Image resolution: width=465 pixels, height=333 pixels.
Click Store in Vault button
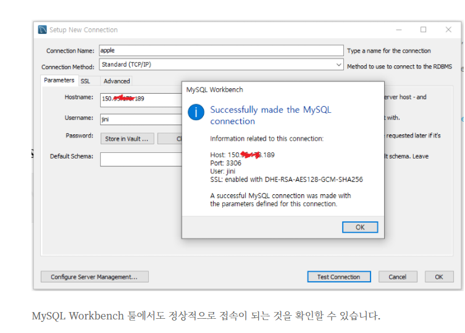[x=127, y=139]
